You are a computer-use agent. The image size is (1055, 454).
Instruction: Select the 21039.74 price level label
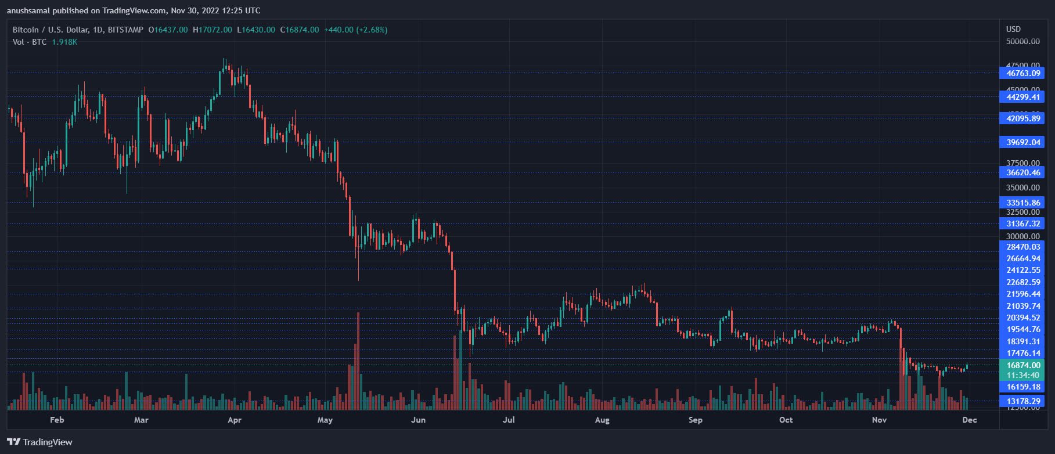click(x=1022, y=306)
